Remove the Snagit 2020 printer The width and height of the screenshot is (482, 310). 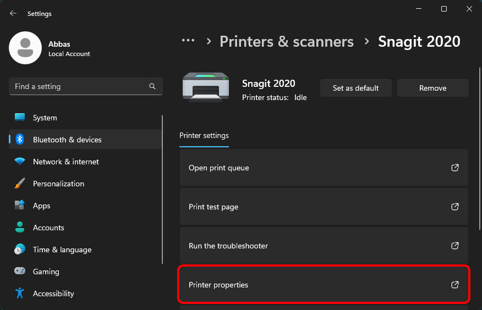(x=433, y=88)
